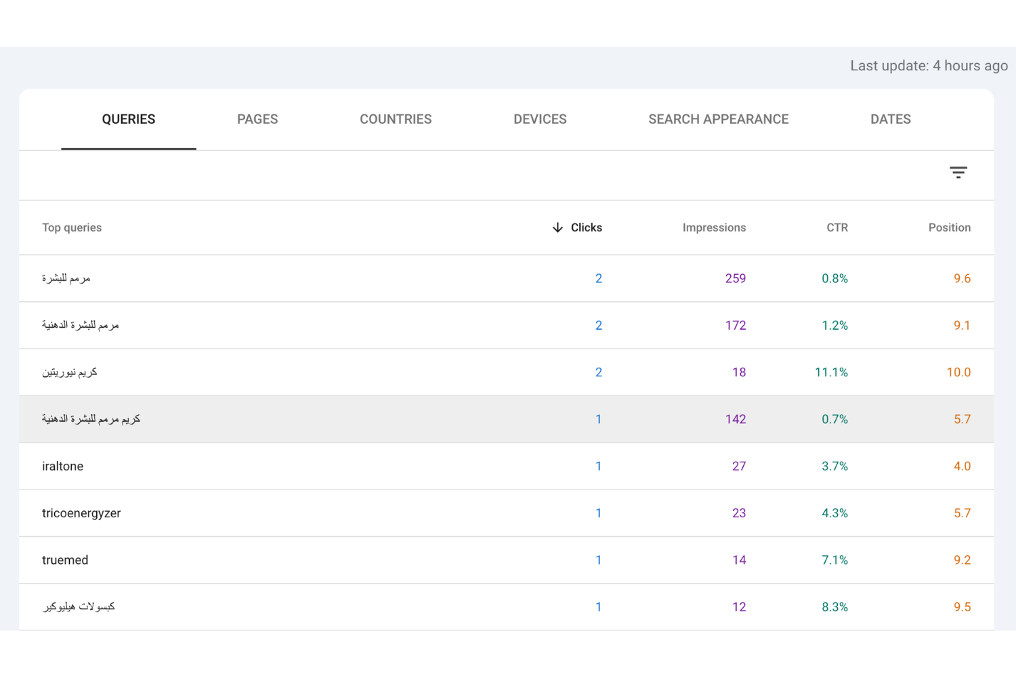Click the truemed query

65,560
